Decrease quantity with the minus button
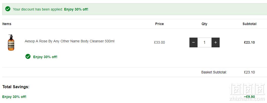The height and width of the screenshot is (103, 267). [193, 43]
